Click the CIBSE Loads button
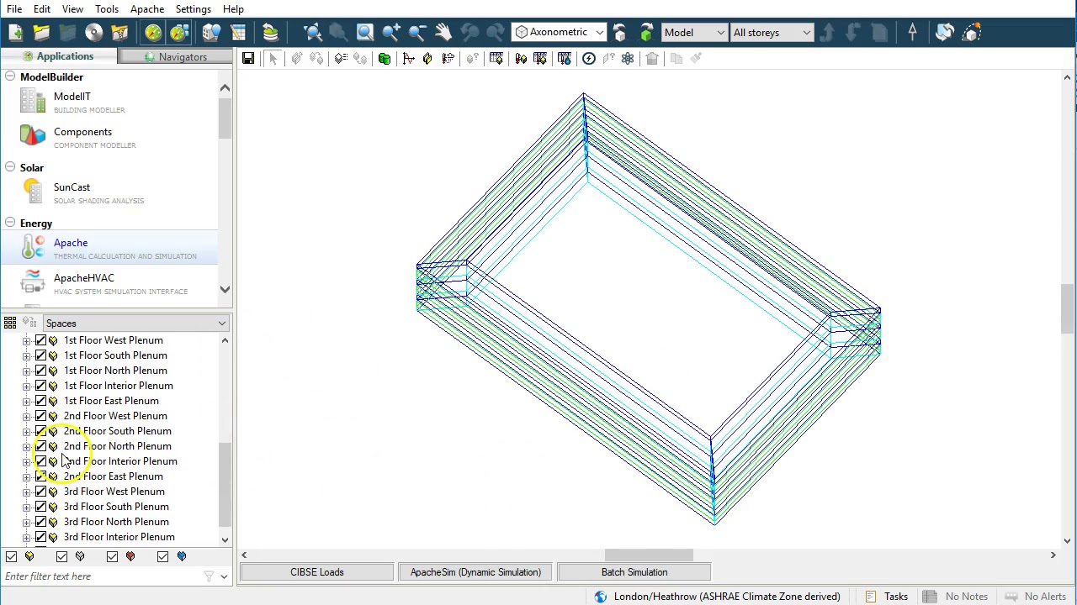Screen dimensions: 1077x605 [x=317, y=572]
